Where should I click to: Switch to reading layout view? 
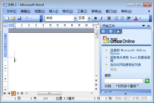[22, 93]
